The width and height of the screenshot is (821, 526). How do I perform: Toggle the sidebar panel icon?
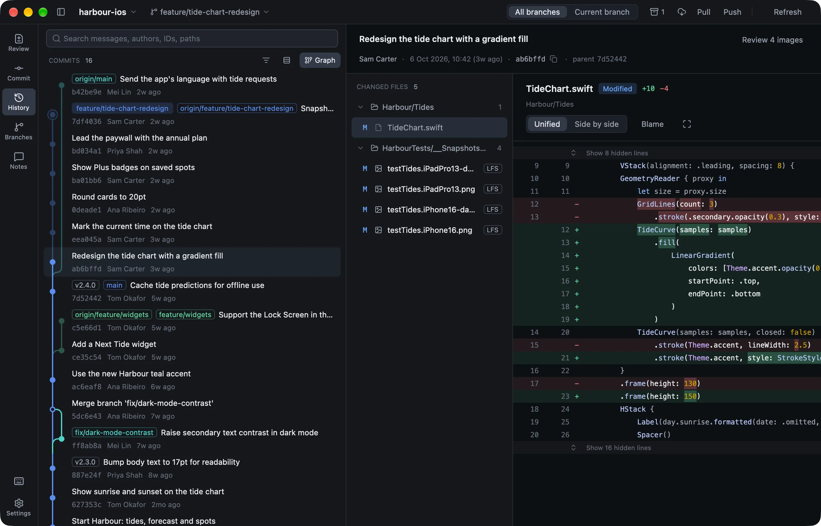coord(61,12)
